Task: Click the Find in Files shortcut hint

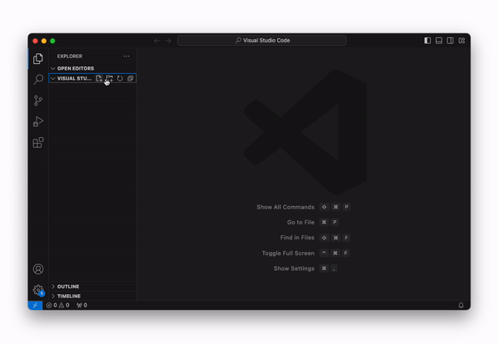Action: pyautogui.click(x=315, y=238)
